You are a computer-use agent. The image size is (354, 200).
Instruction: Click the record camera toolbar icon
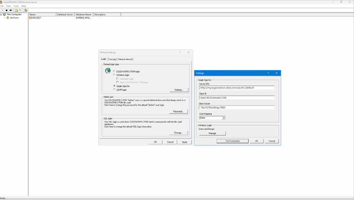(11, 10)
